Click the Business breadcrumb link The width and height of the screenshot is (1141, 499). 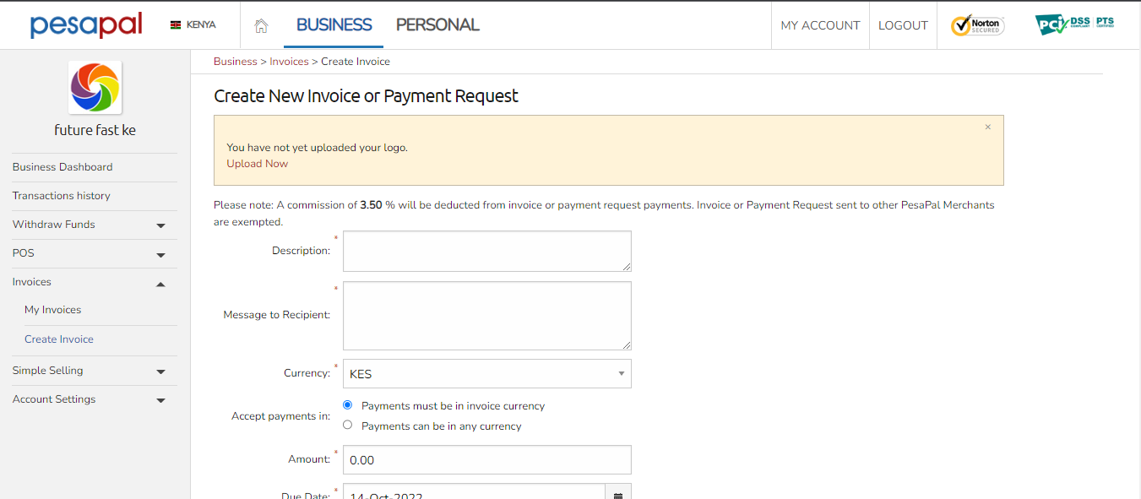click(x=236, y=62)
